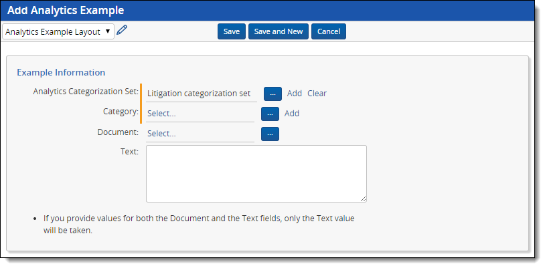Click the Category Select field
The height and width of the screenshot is (268, 545).
pyautogui.click(x=200, y=114)
